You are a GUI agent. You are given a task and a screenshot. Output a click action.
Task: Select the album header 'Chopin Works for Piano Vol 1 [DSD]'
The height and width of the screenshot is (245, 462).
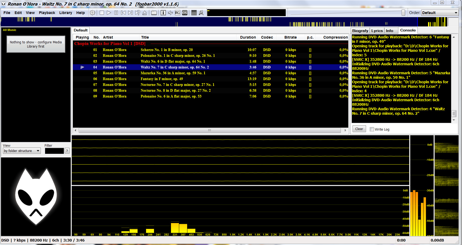pos(110,44)
